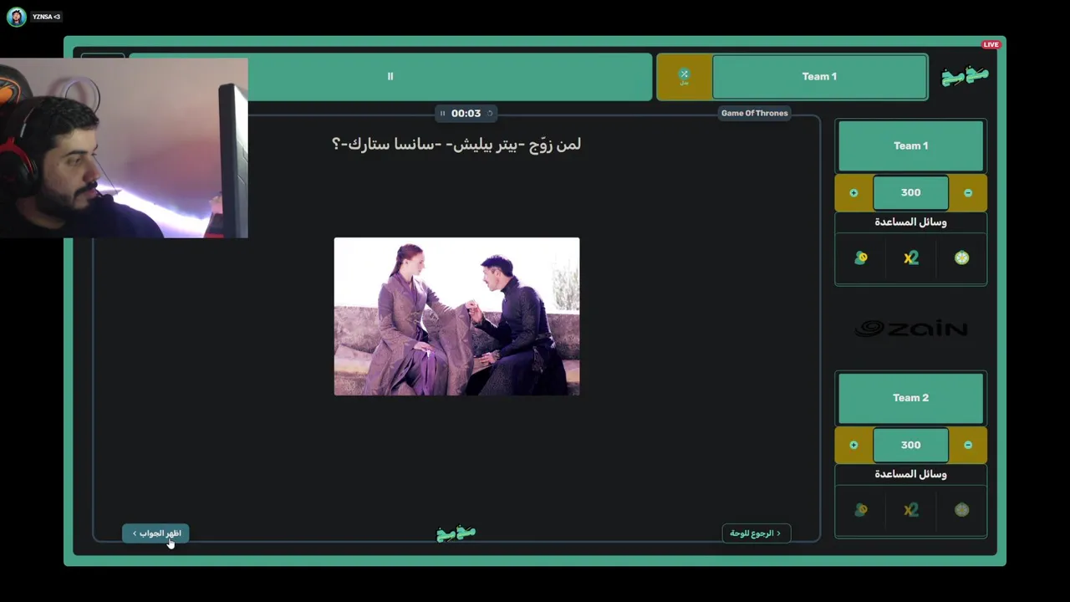This screenshot has height=602, width=1070.
Task: Click the green logo at bottom center
Action: coord(456,533)
